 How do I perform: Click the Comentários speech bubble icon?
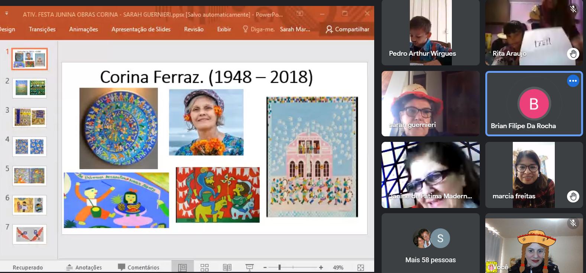click(122, 267)
